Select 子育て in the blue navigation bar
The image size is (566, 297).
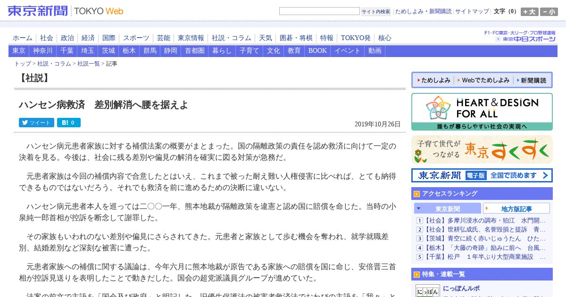coord(250,51)
